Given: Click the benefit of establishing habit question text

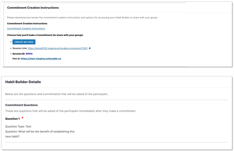Looking at the screenshot, I should pyautogui.click(x=40, y=134).
